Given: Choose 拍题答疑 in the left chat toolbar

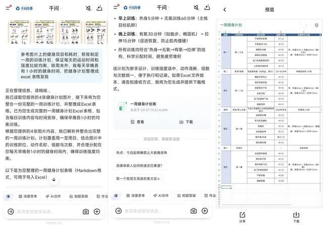Looking at the screenshot, I should 79,196.
